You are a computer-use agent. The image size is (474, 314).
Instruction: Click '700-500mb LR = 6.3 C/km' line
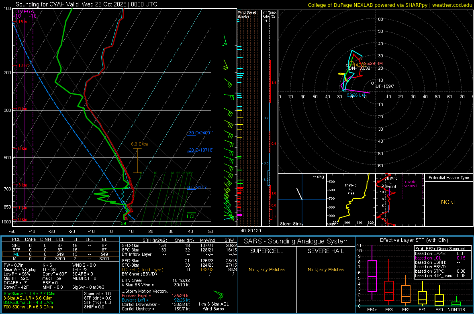pyautogui.click(x=28, y=307)
